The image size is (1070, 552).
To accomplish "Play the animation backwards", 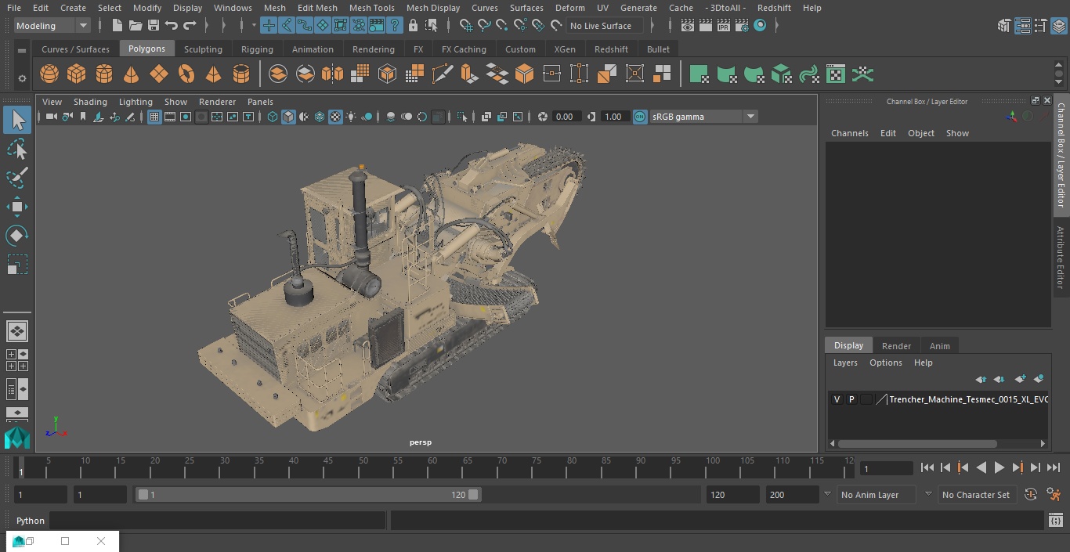I will pos(981,467).
